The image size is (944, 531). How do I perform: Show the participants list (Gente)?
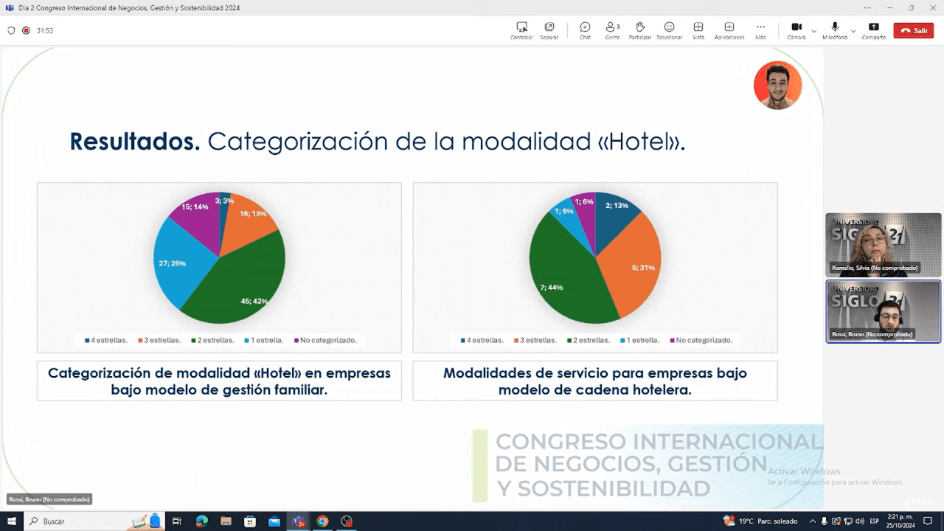point(612,30)
